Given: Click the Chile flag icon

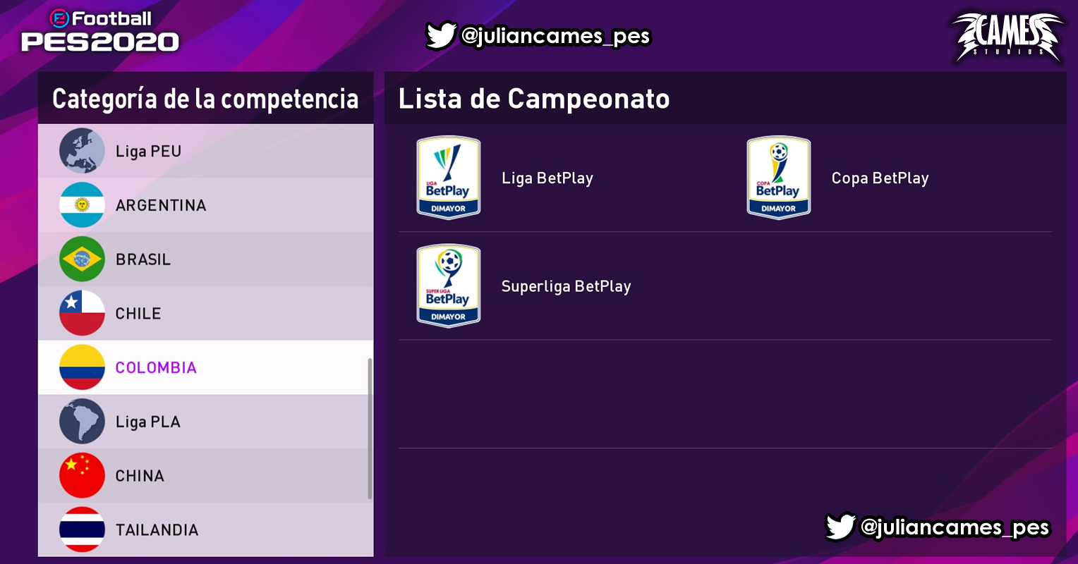Looking at the screenshot, I should [82, 313].
